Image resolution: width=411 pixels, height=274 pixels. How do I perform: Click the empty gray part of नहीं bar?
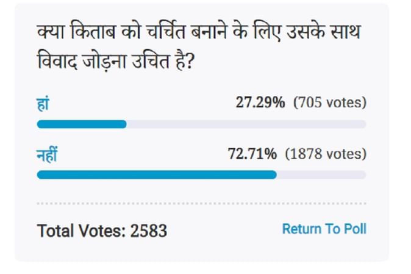click(321, 175)
